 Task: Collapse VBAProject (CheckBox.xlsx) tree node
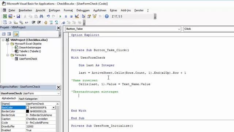[x=3, y=40]
